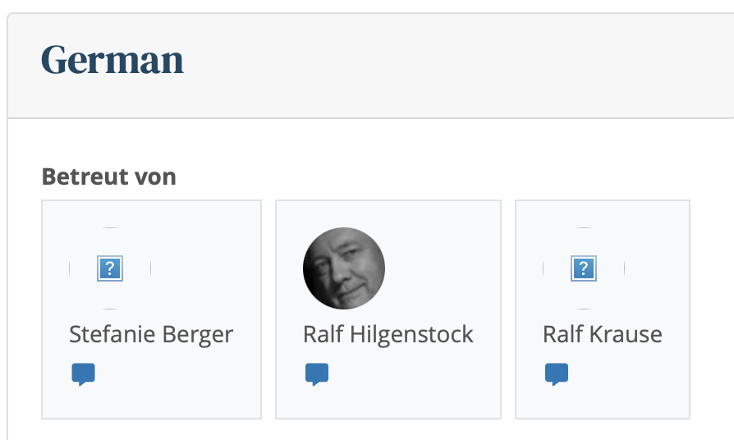Click the Ralf Hilgenstock name link
Image resolution: width=734 pixels, height=440 pixels.
(388, 335)
